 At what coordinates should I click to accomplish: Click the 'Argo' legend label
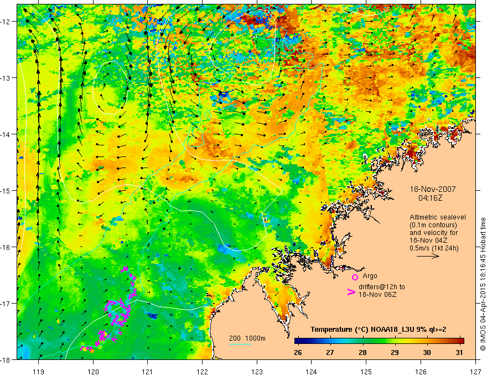[x=370, y=276]
